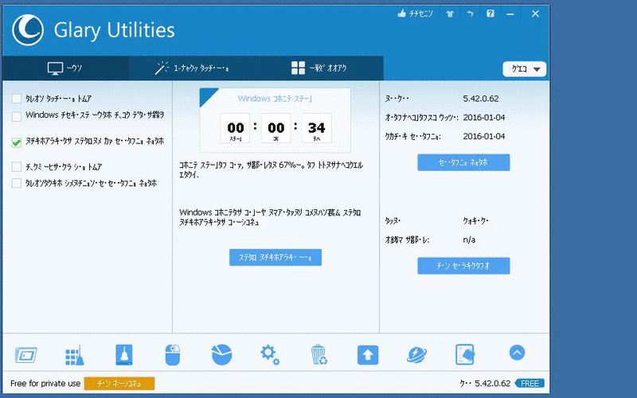Open the menu dropdown at top right
637x398 pixels.
tap(525, 69)
